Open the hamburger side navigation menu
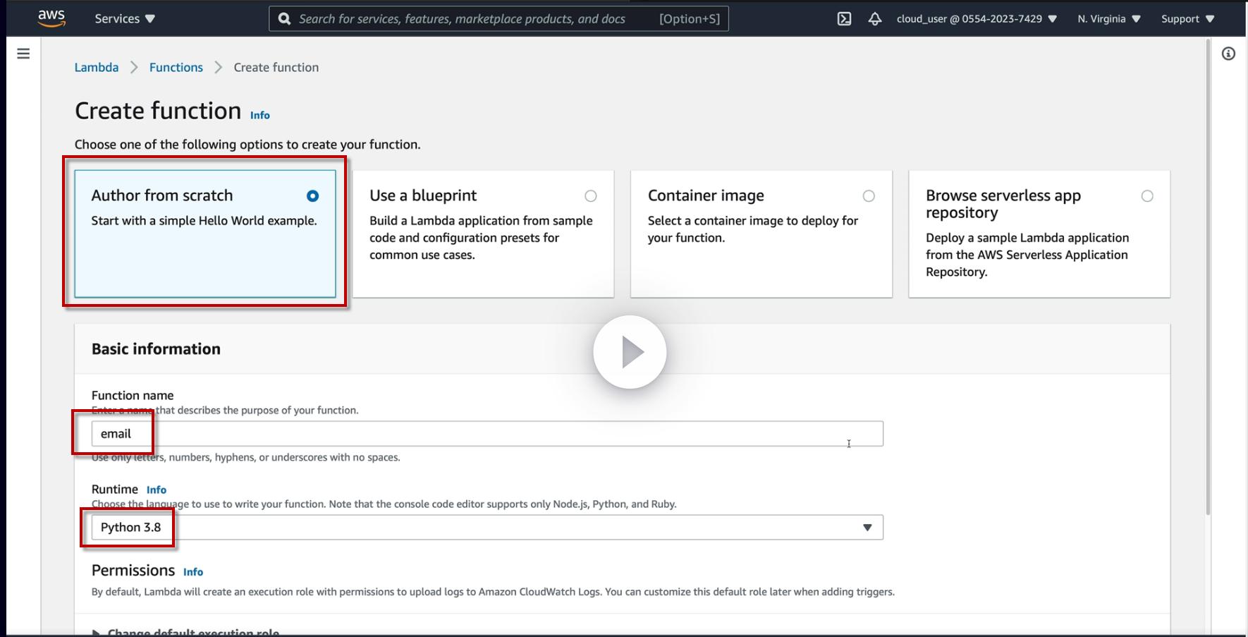Image resolution: width=1248 pixels, height=637 pixels. (23, 54)
